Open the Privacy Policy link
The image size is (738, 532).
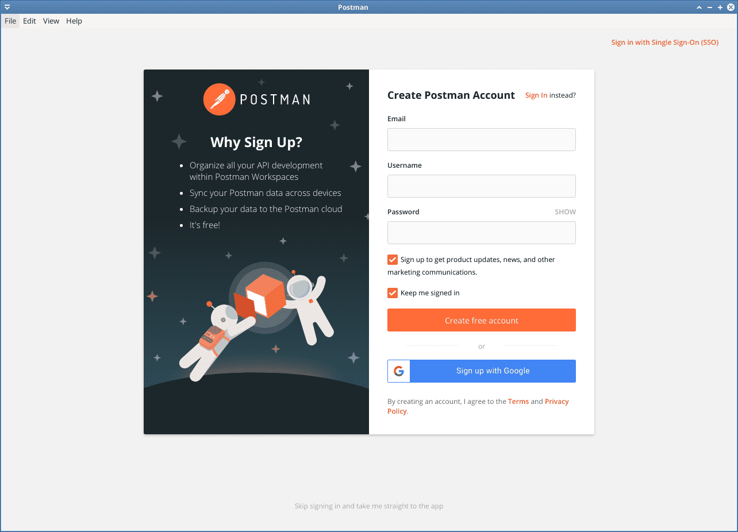[556, 401]
